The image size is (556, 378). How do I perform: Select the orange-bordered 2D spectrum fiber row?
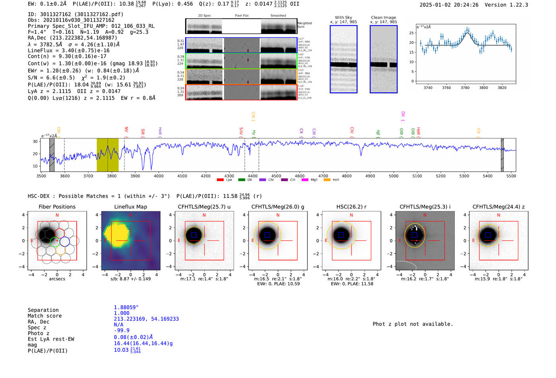pos(241,77)
